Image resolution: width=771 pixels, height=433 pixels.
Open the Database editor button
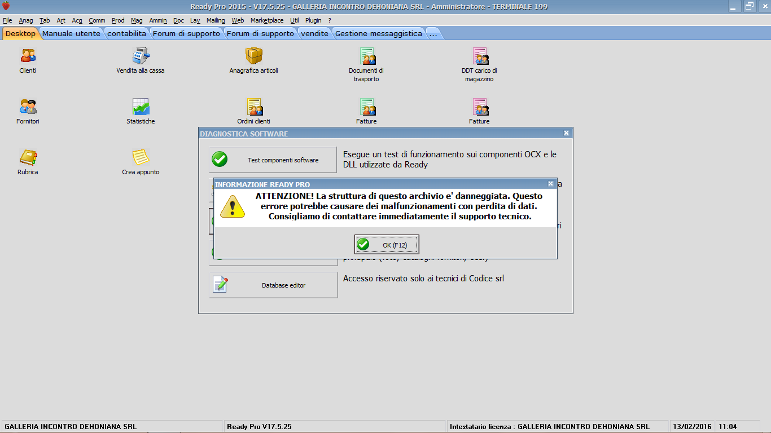pos(273,285)
